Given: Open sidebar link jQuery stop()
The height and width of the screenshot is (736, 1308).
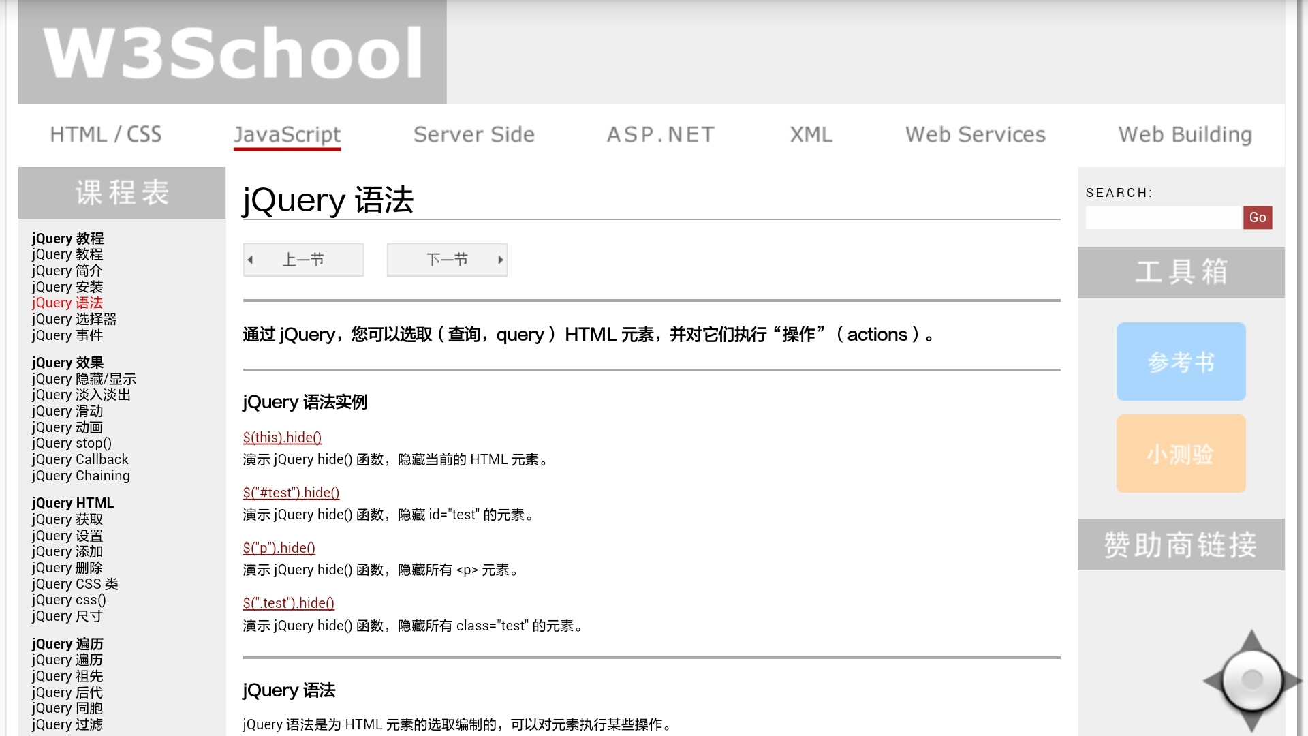Looking at the screenshot, I should point(72,443).
